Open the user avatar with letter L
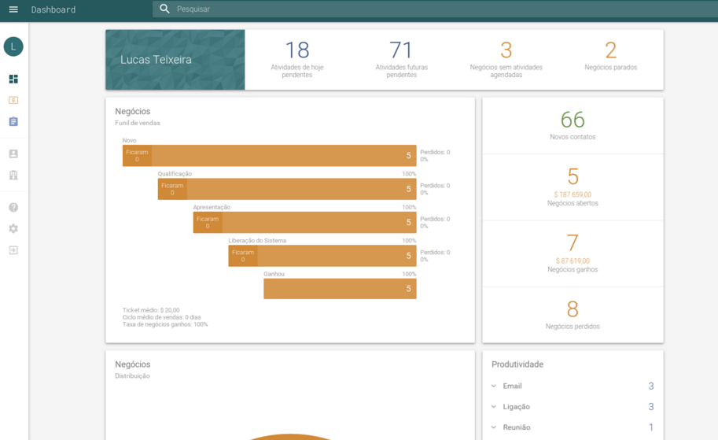Viewport: 718px width, 440px height. pyautogui.click(x=13, y=46)
